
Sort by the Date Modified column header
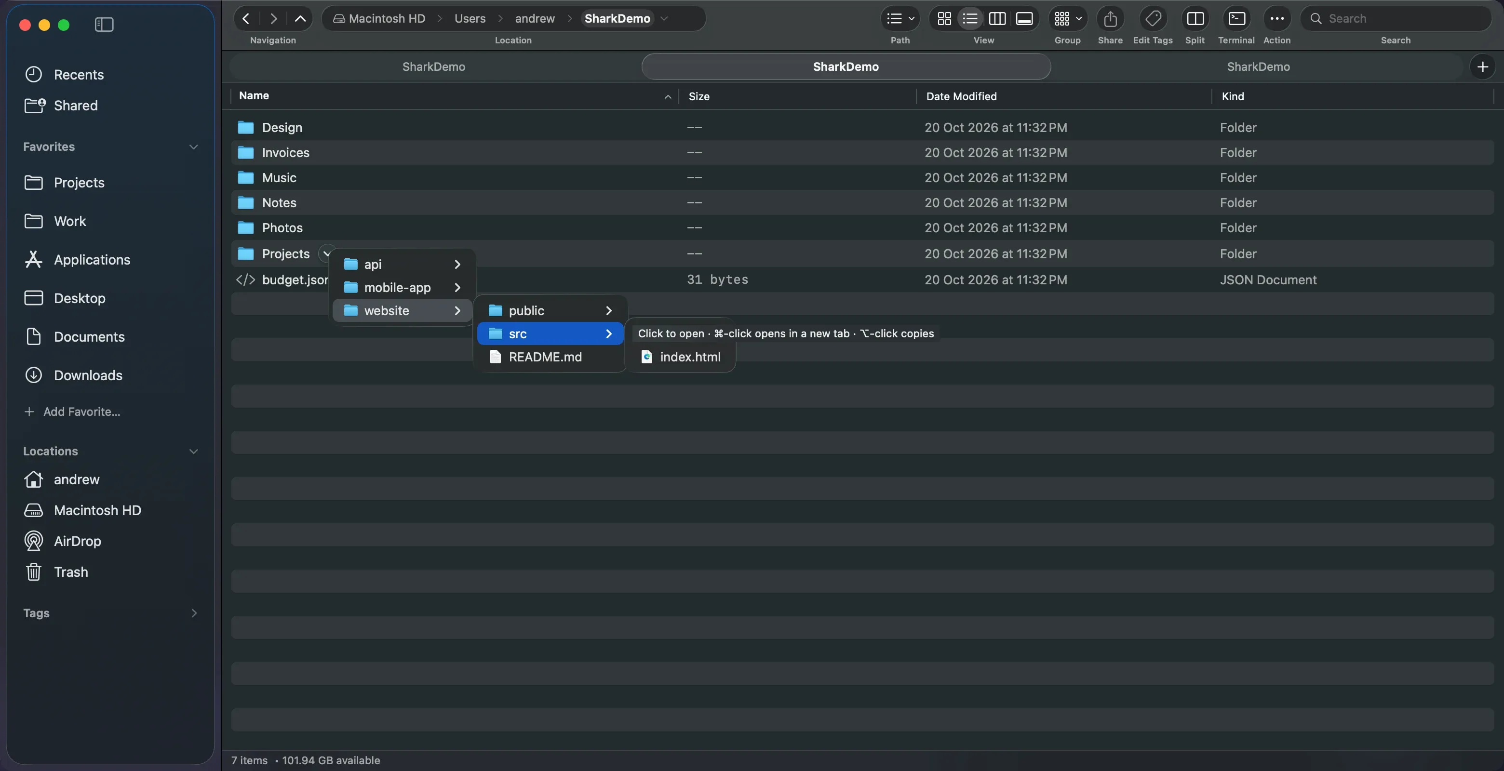pyautogui.click(x=1064, y=96)
